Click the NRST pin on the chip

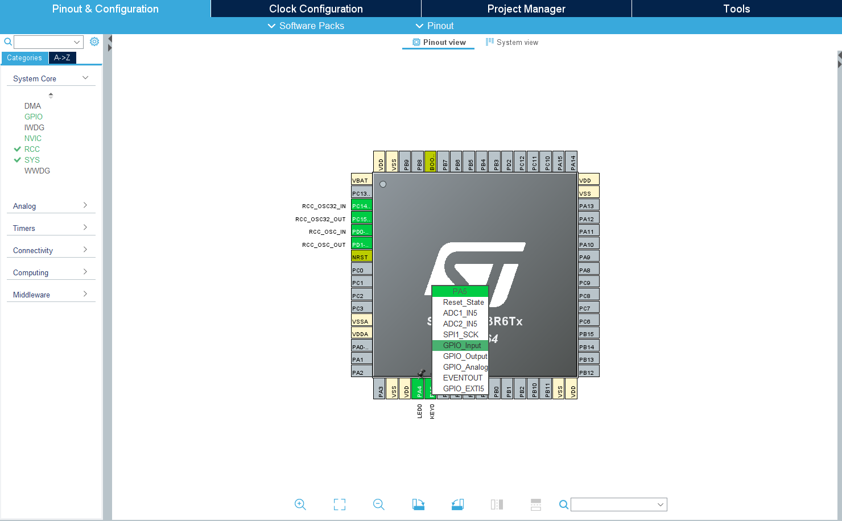coord(362,257)
